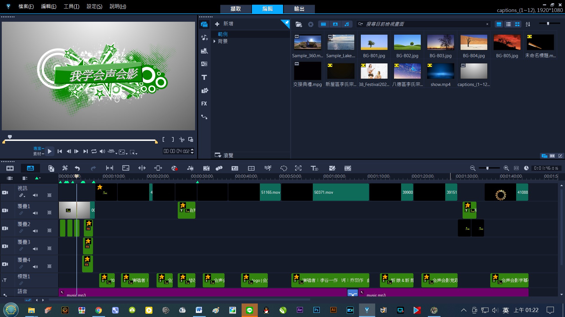This screenshot has width=565, height=317.
Task: Click the 新增 folder button
Action: (x=224, y=24)
